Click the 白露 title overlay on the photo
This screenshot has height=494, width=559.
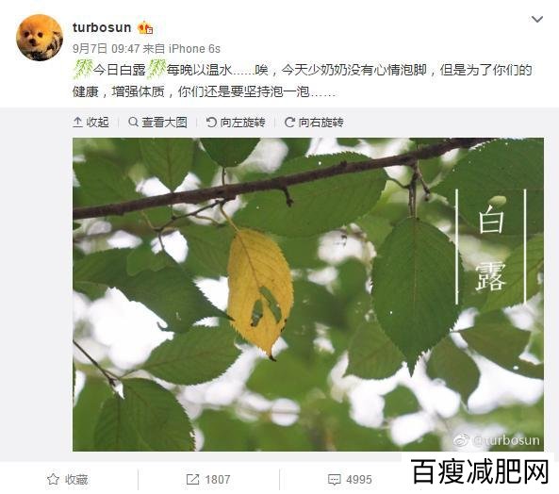[491, 247]
